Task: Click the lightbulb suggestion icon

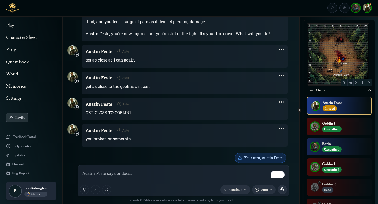Action: pyautogui.click(x=84, y=190)
